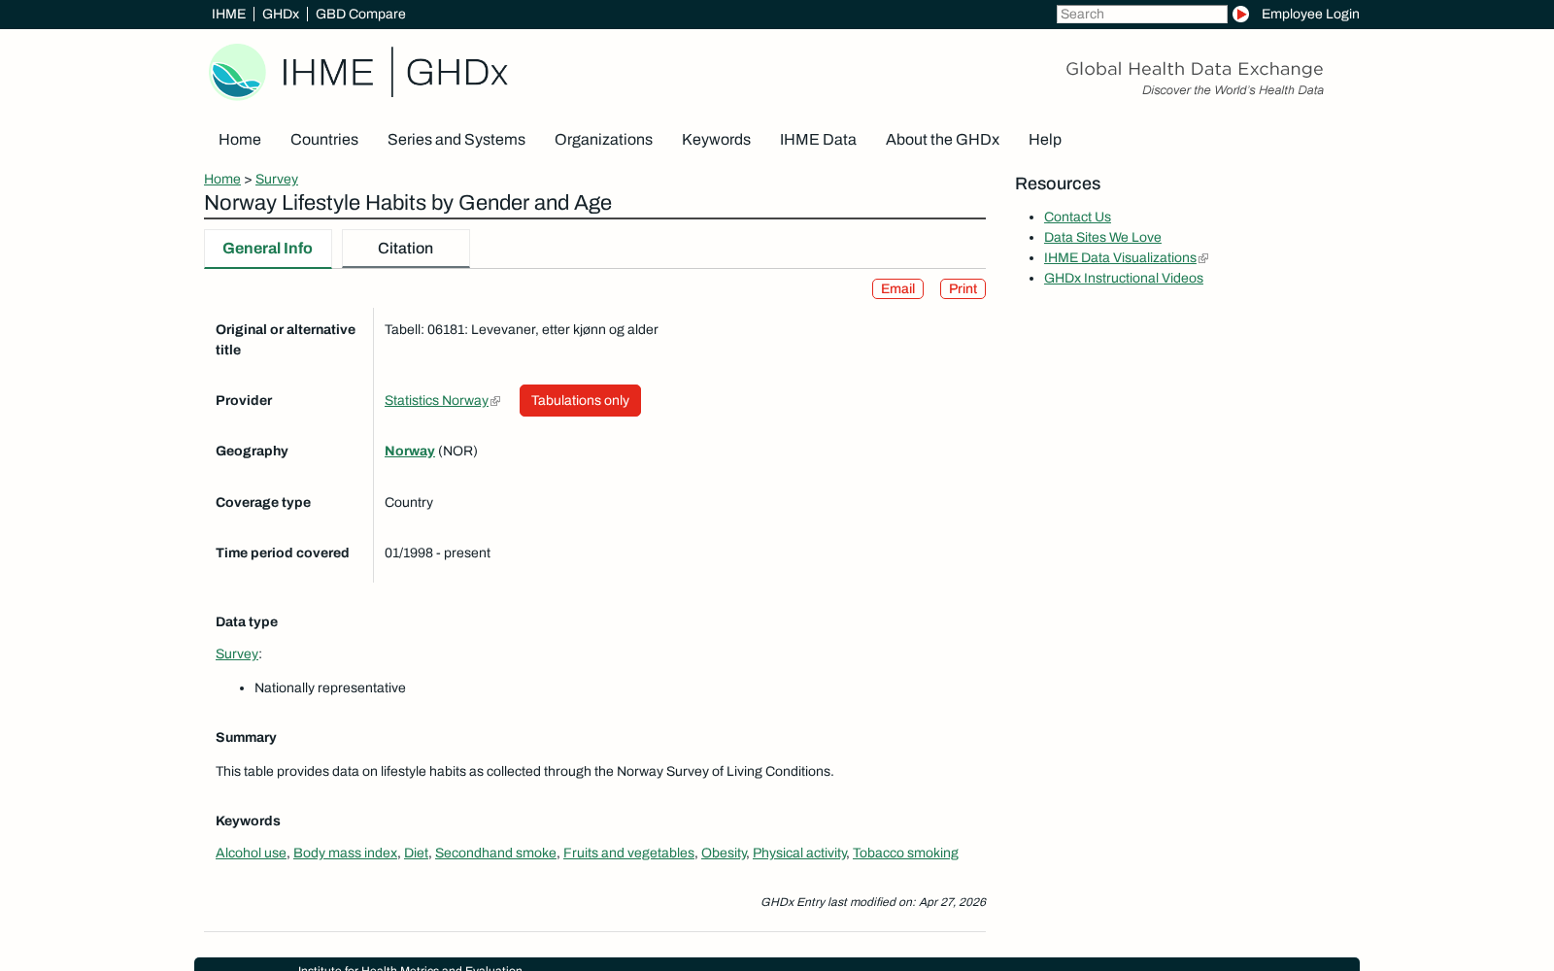
Task: Click external link icon beside IHME Data Visualizations
Action: pos(1203,258)
